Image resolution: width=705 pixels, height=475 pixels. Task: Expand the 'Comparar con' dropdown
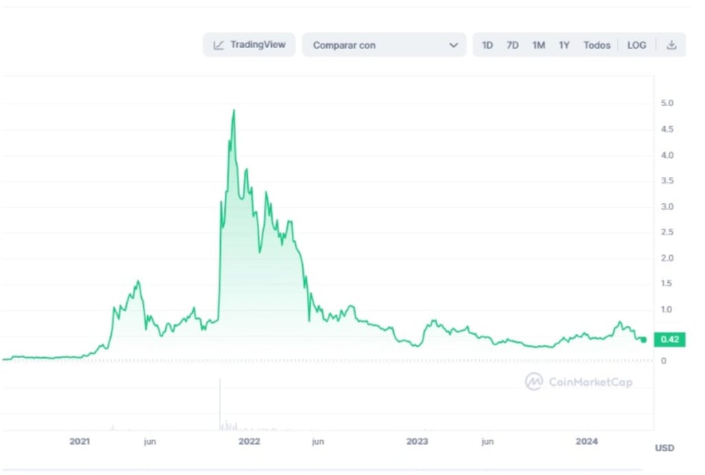click(383, 45)
